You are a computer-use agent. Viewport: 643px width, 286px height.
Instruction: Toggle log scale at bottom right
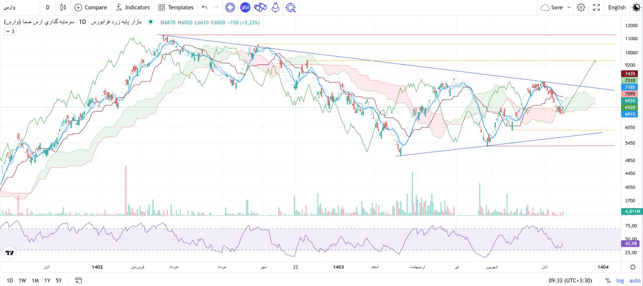coord(620,280)
